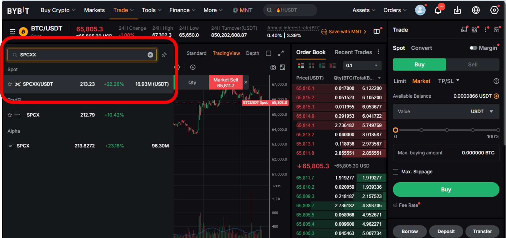Open the MNT promo link

[x=242, y=10]
